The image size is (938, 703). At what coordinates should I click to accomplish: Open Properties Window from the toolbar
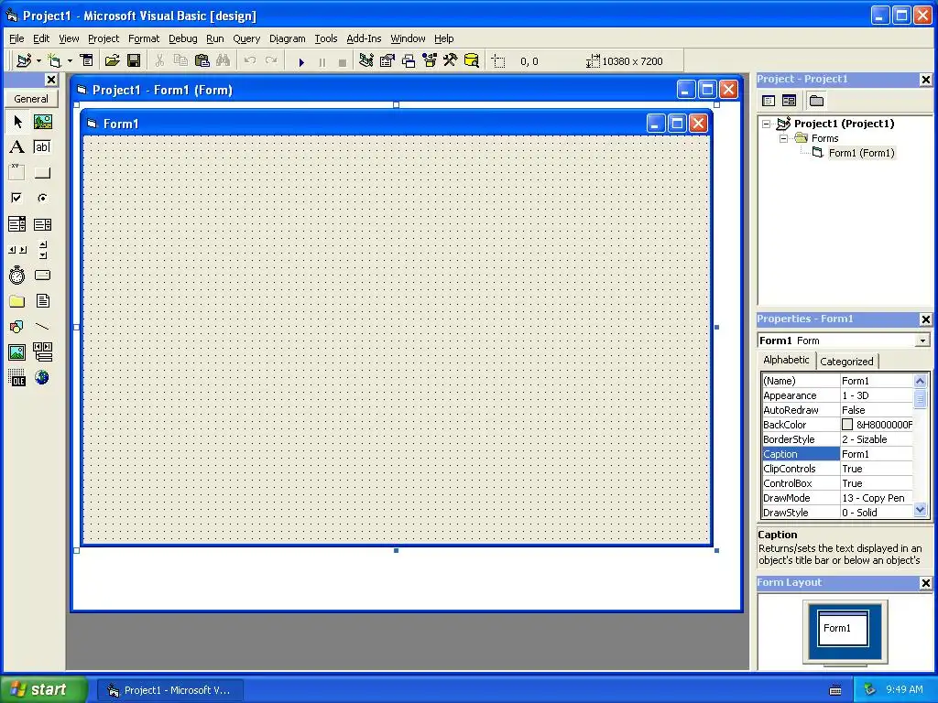[x=387, y=60]
